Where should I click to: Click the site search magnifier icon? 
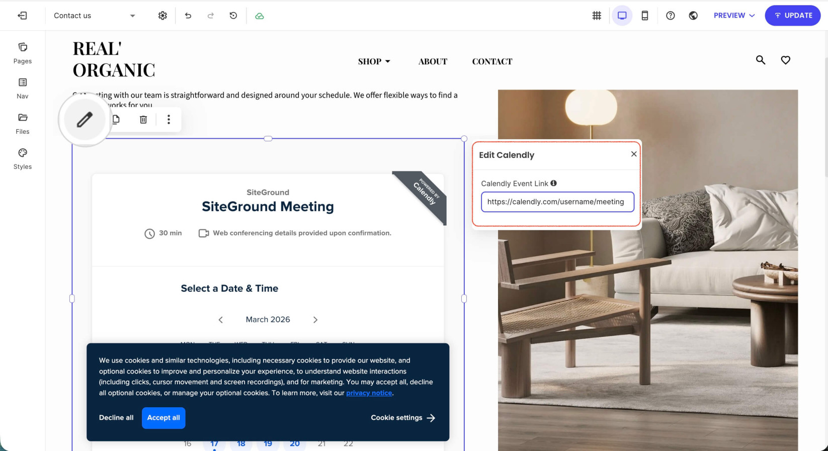(761, 60)
